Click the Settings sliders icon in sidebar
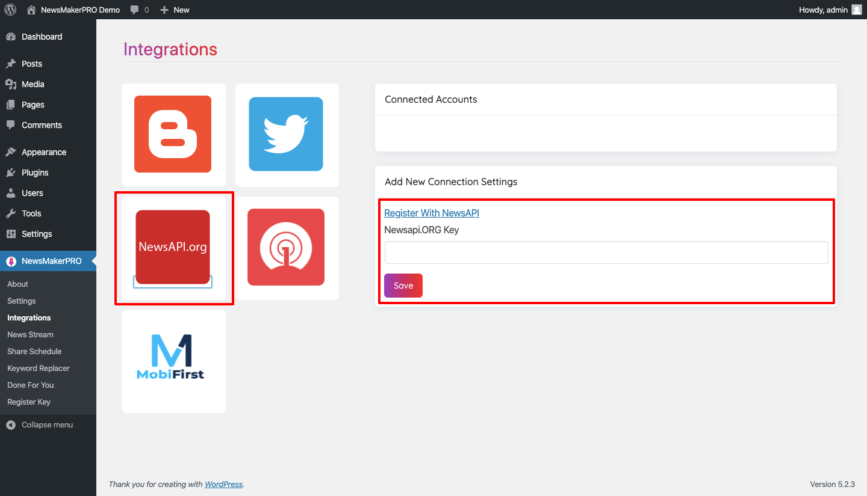This screenshot has width=867, height=496. [x=11, y=234]
